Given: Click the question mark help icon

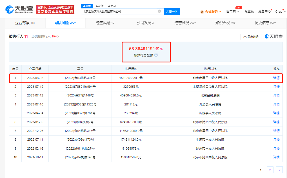Looking at the screenshot, I should point(156,55).
